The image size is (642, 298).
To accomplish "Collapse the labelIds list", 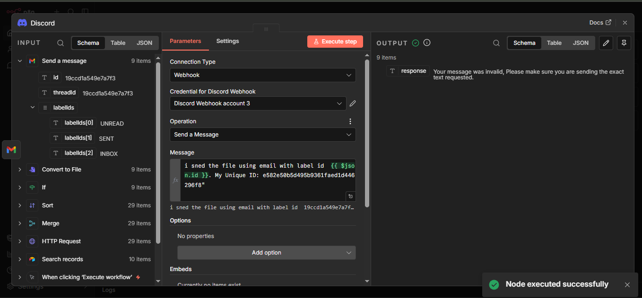I will 33,108.
